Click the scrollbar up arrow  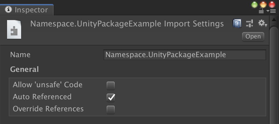coord(274,20)
